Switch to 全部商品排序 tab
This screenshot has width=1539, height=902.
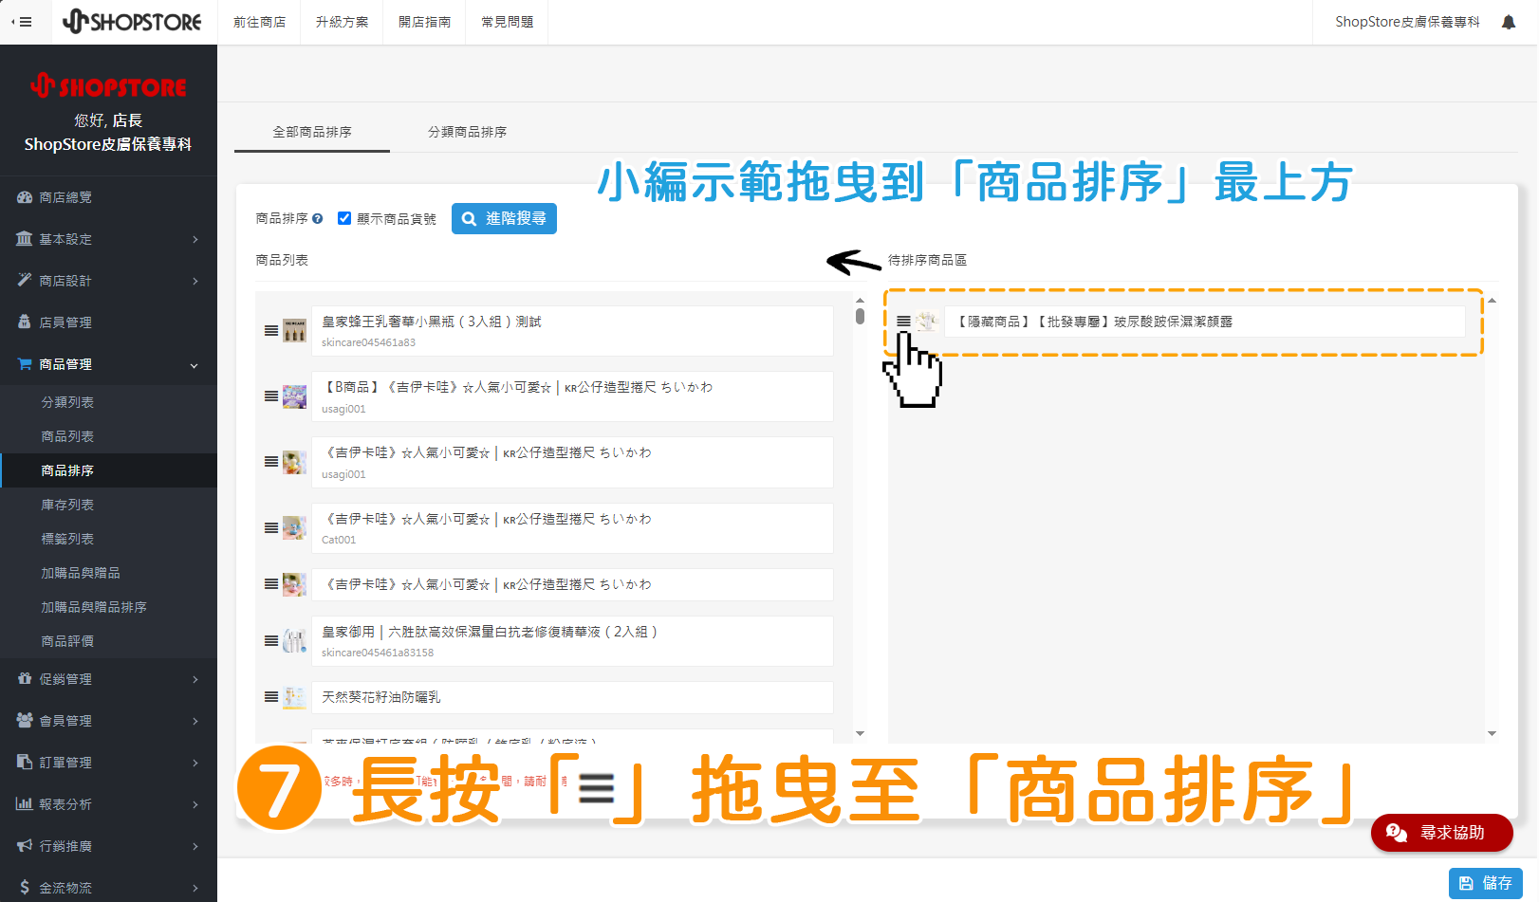point(312,132)
